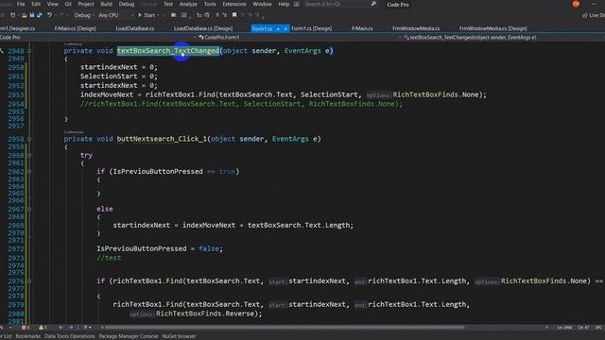Click the error count icon in status bar

(x=25, y=328)
